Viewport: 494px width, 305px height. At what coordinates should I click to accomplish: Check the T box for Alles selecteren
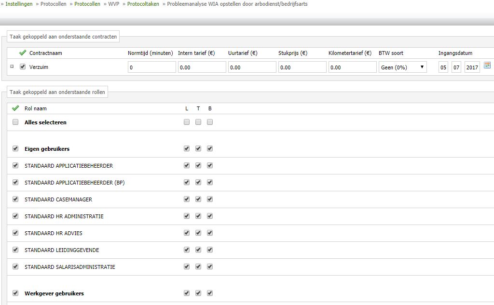point(198,122)
